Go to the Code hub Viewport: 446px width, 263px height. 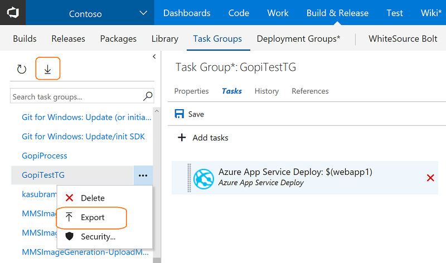tap(239, 13)
